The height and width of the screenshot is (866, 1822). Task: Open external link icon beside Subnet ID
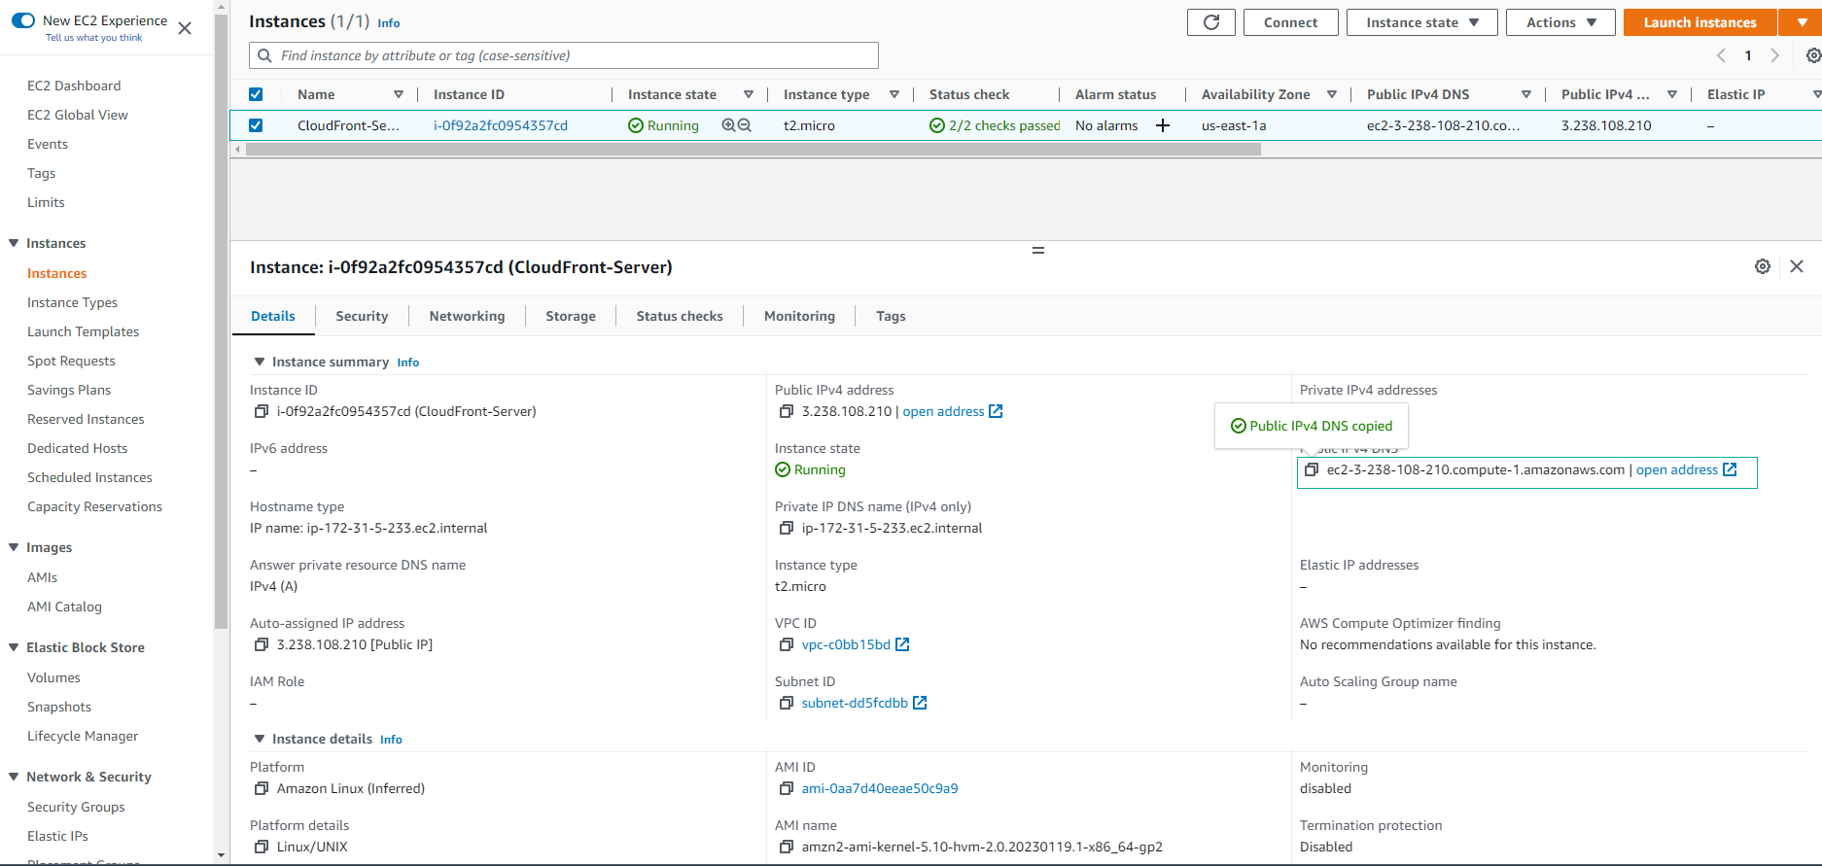pos(920,703)
